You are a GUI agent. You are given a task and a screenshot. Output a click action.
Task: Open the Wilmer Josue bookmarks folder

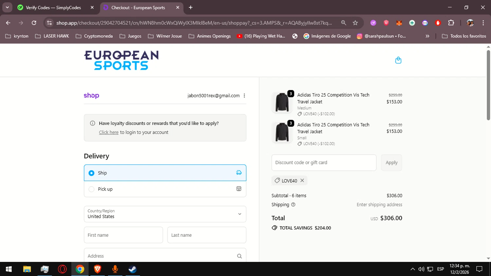(165, 36)
